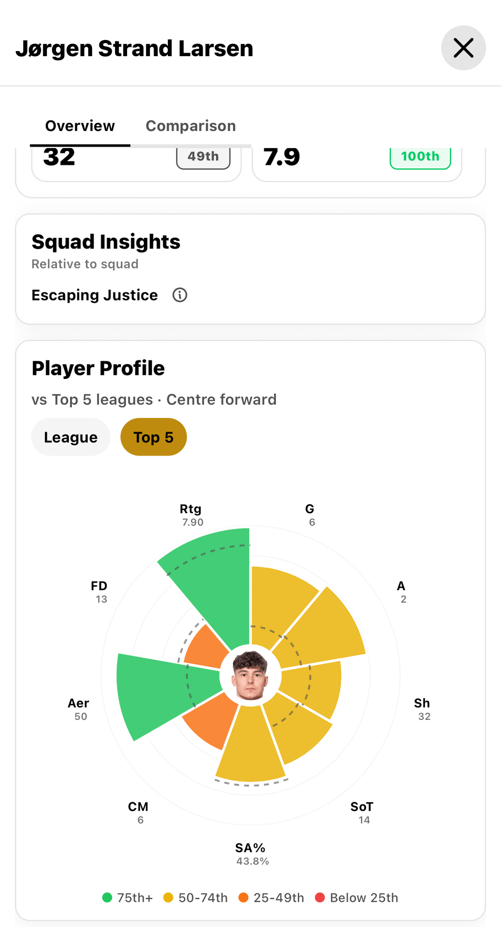The width and height of the screenshot is (501, 927).
Task: Toggle the League comparison filter
Action: point(71,437)
